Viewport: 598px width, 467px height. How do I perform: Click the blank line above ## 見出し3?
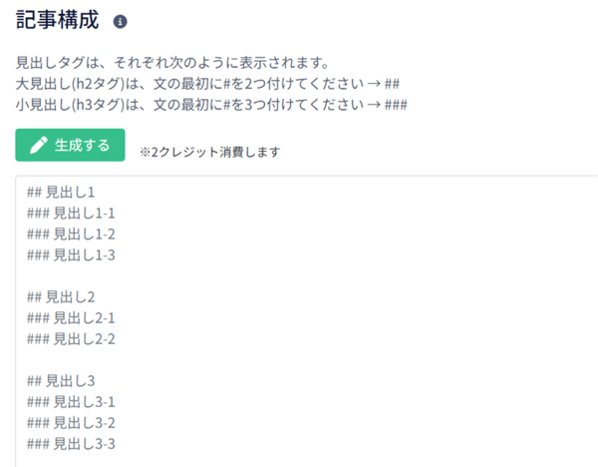[305, 360]
